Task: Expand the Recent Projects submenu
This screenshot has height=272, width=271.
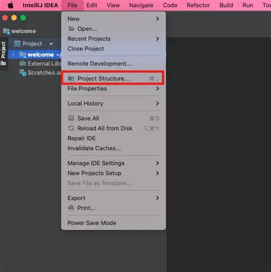Action: (113, 39)
